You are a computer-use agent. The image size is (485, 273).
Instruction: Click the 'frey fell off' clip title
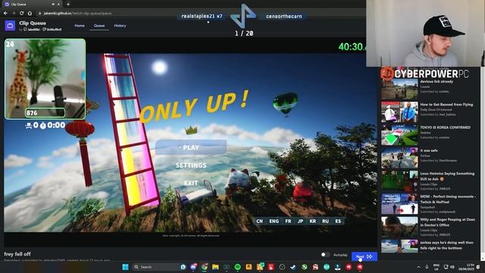point(17,254)
